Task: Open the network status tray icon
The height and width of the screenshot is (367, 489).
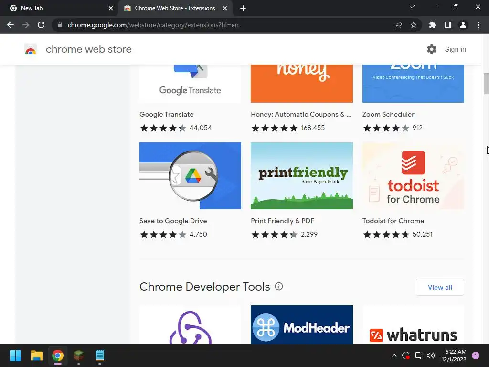Action: tap(419, 356)
